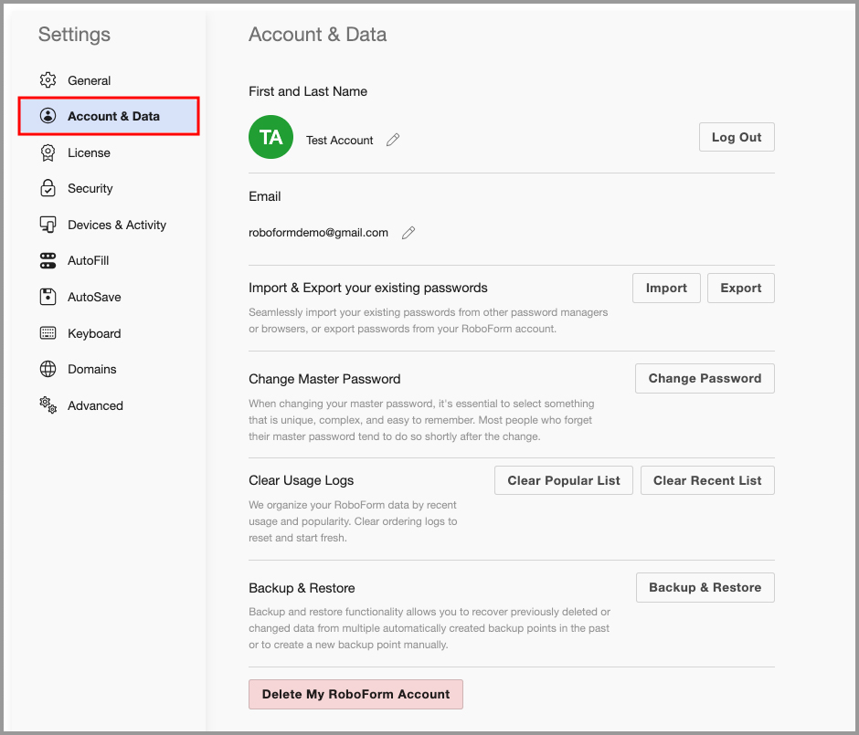859x735 pixels.
Task: Click Delete My RoboForm Account button
Action: click(x=355, y=694)
